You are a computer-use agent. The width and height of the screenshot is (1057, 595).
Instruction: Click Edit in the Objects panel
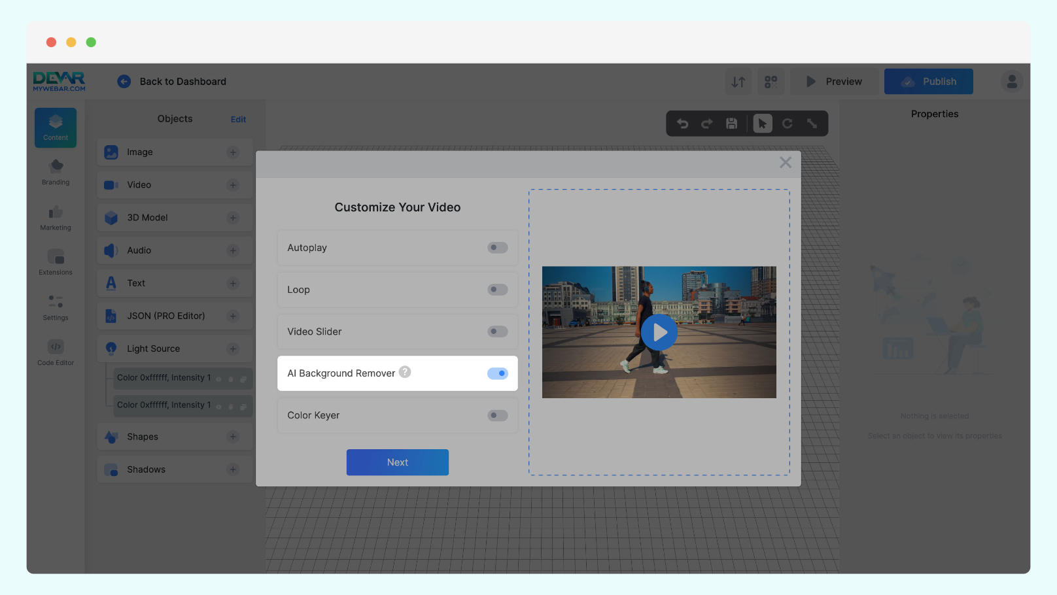point(238,119)
